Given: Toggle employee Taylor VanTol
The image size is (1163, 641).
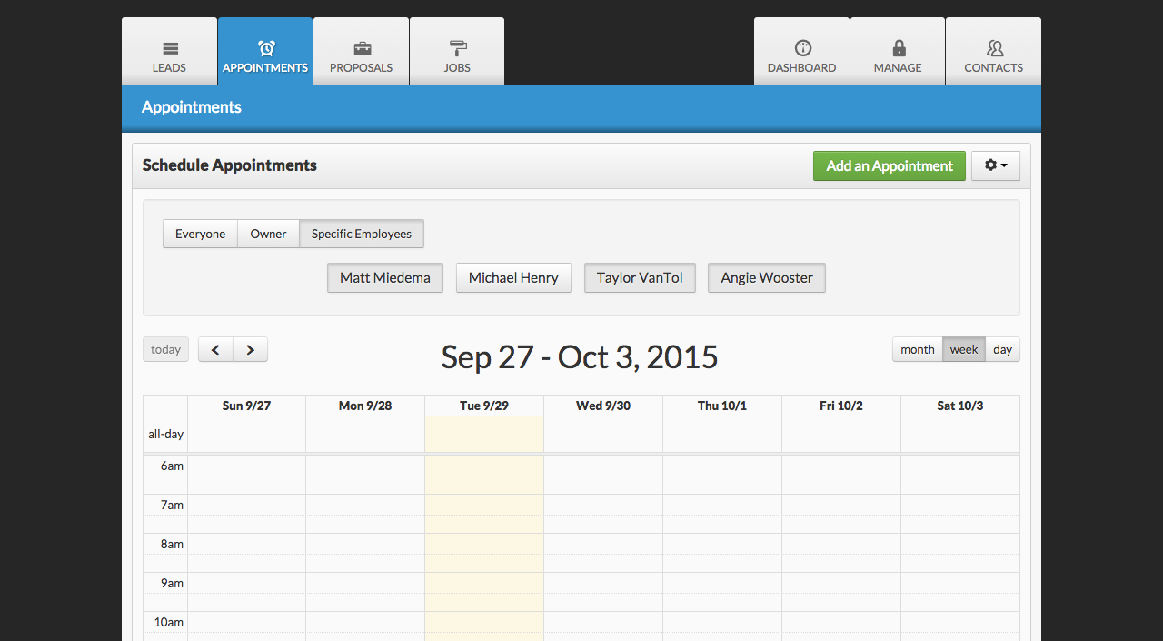Looking at the screenshot, I should pyautogui.click(x=640, y=278).
